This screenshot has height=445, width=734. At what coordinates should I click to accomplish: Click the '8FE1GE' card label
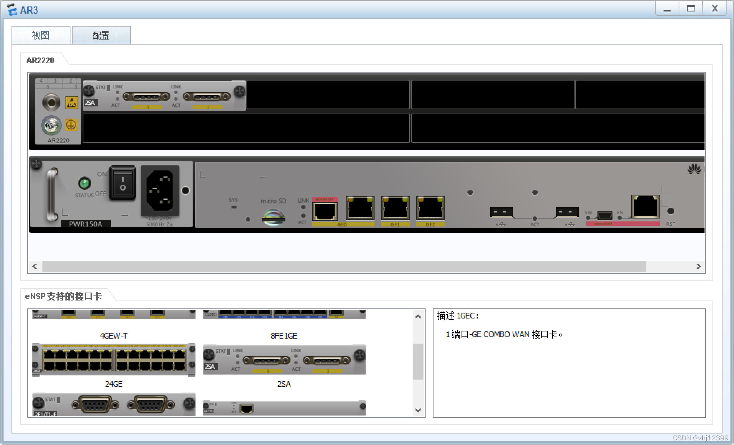click(284, 336)
